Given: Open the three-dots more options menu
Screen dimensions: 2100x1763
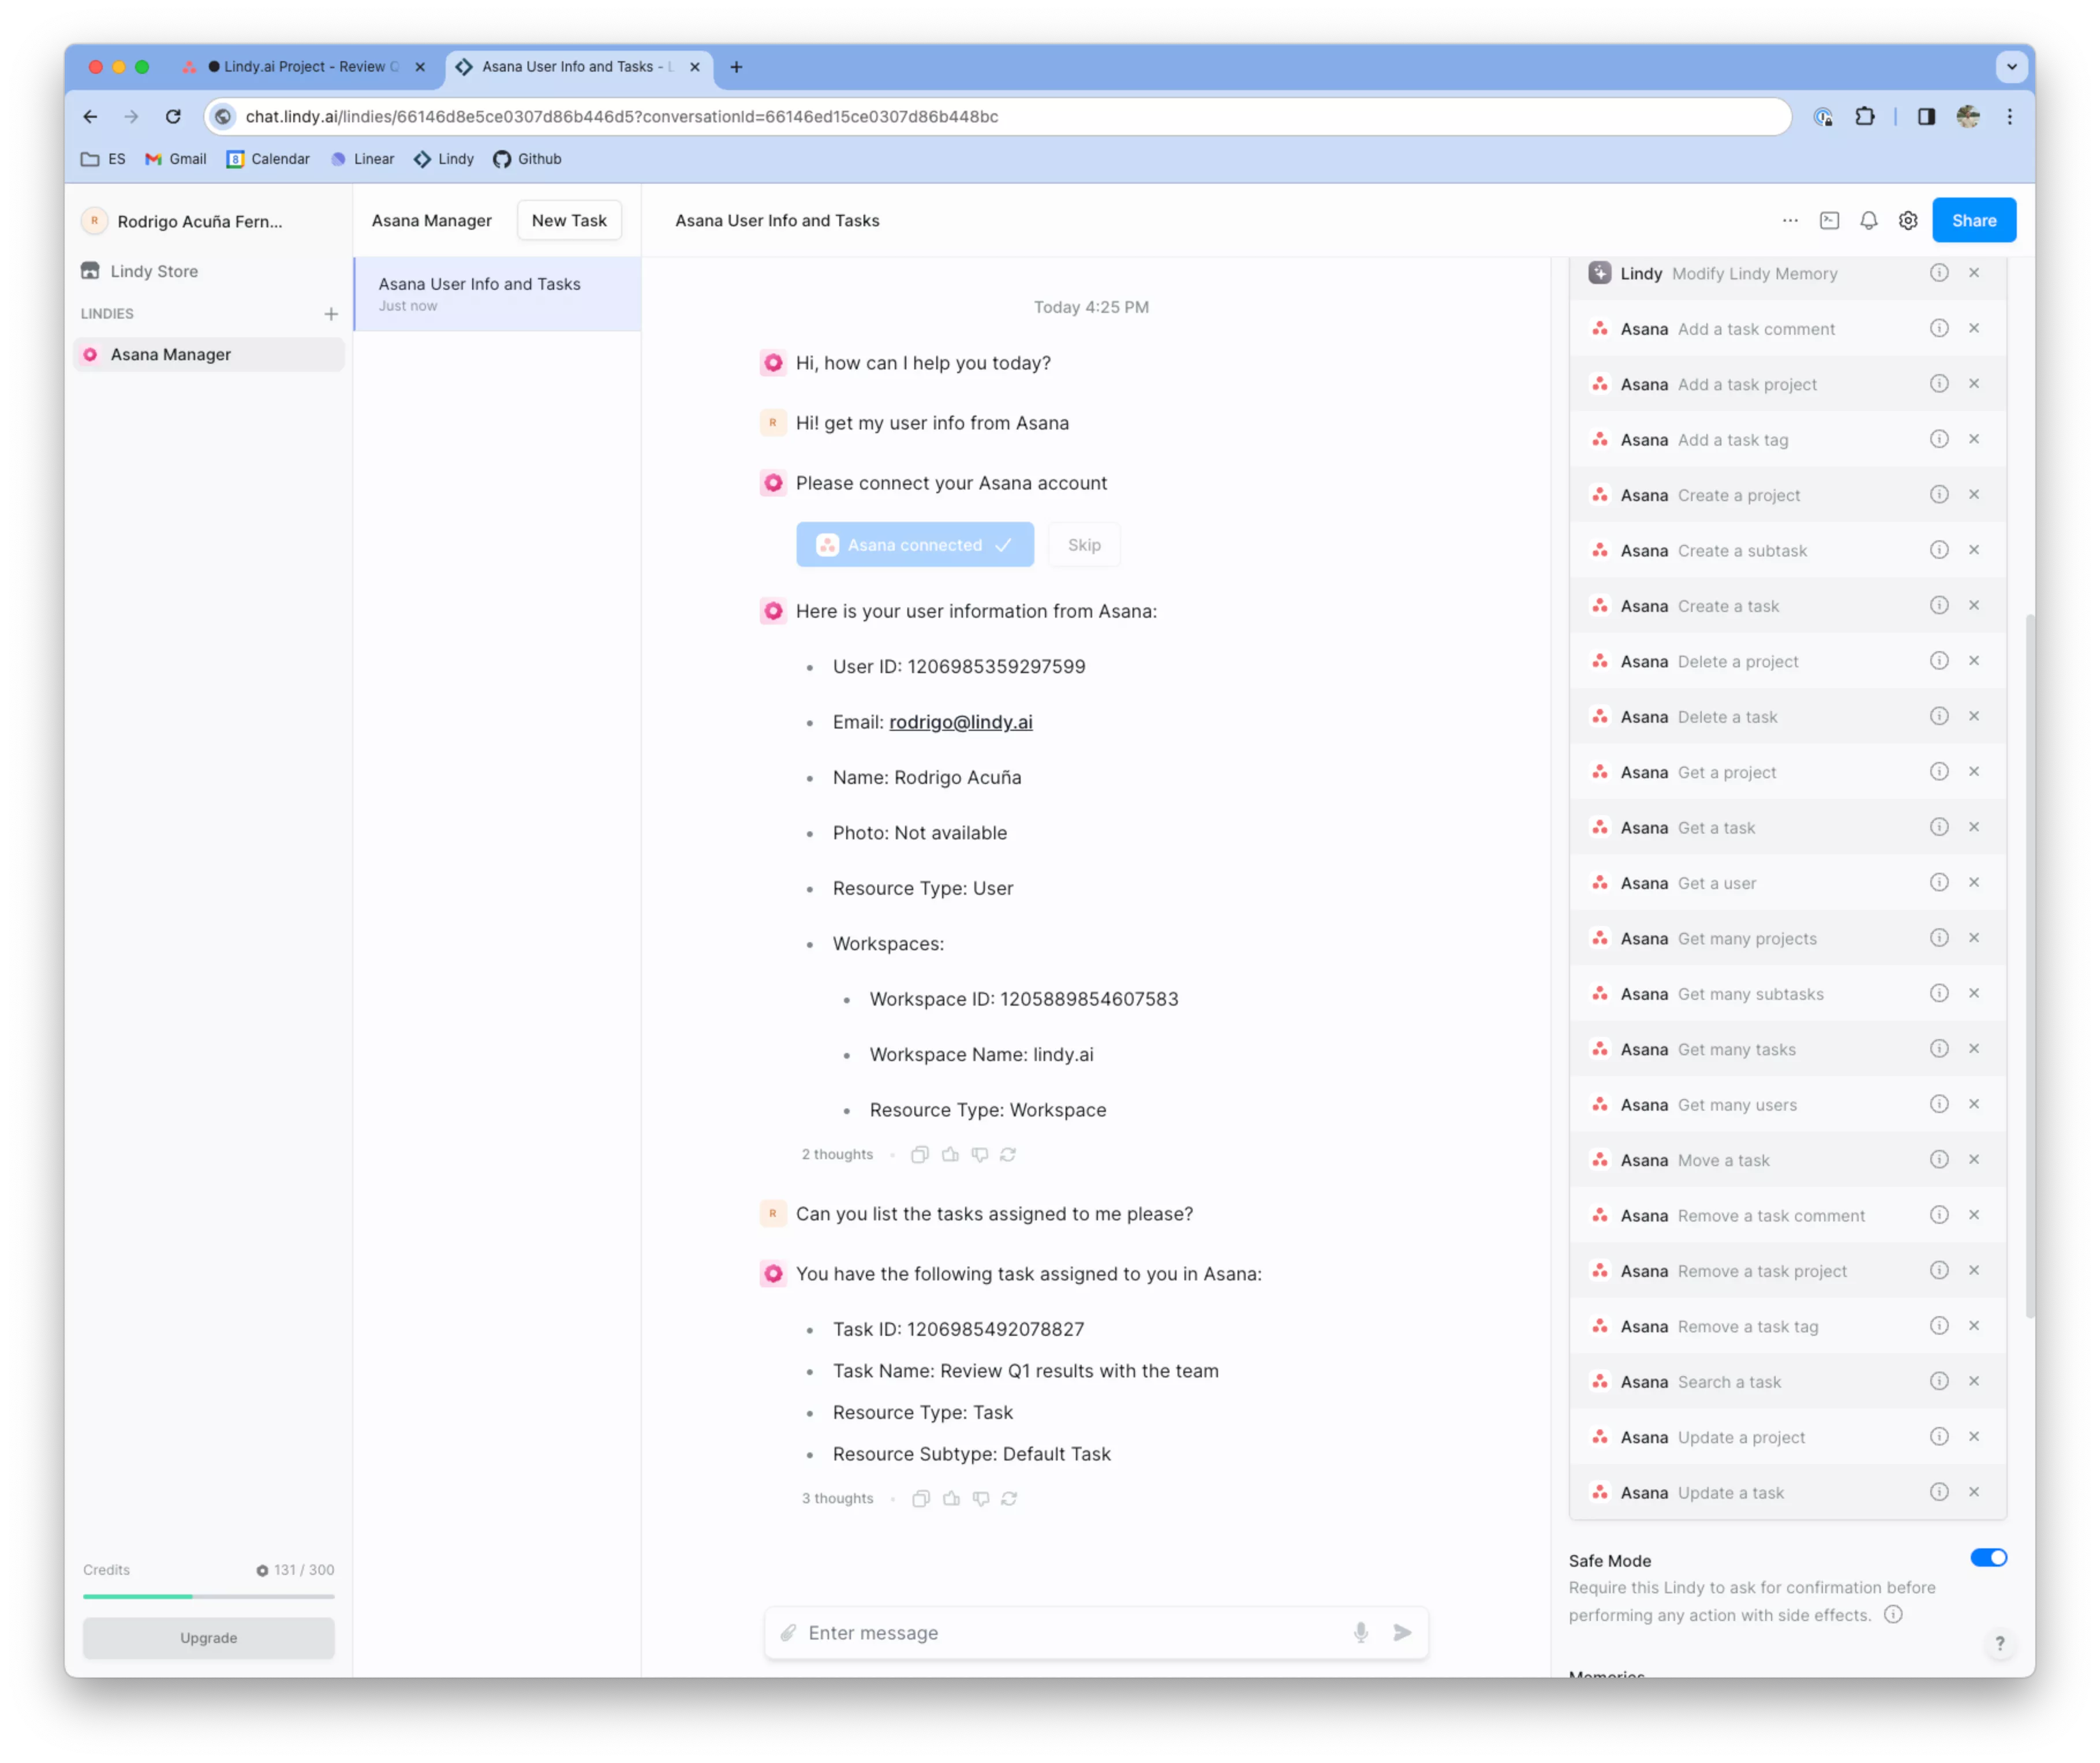Looking at the screenshot, I should tap(1790, 221).
